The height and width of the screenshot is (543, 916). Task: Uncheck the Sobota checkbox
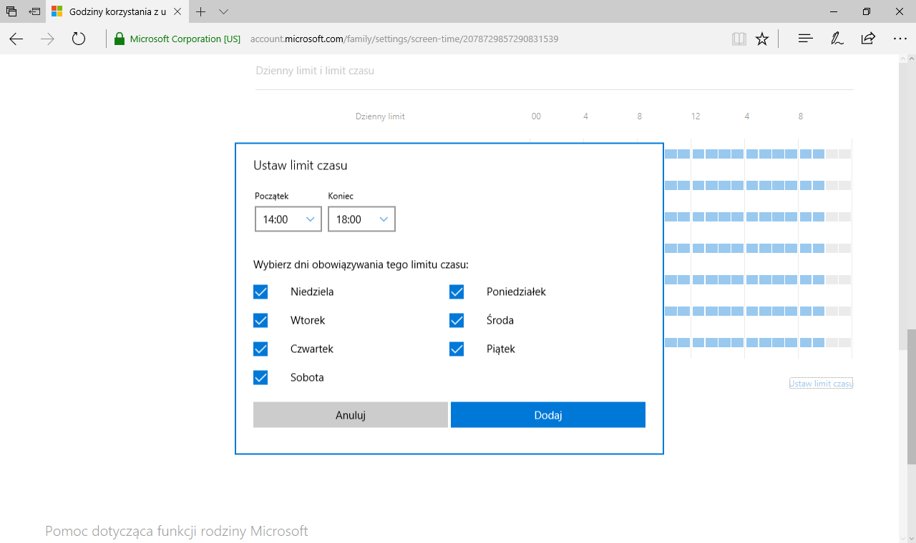[x=260, y=377]
